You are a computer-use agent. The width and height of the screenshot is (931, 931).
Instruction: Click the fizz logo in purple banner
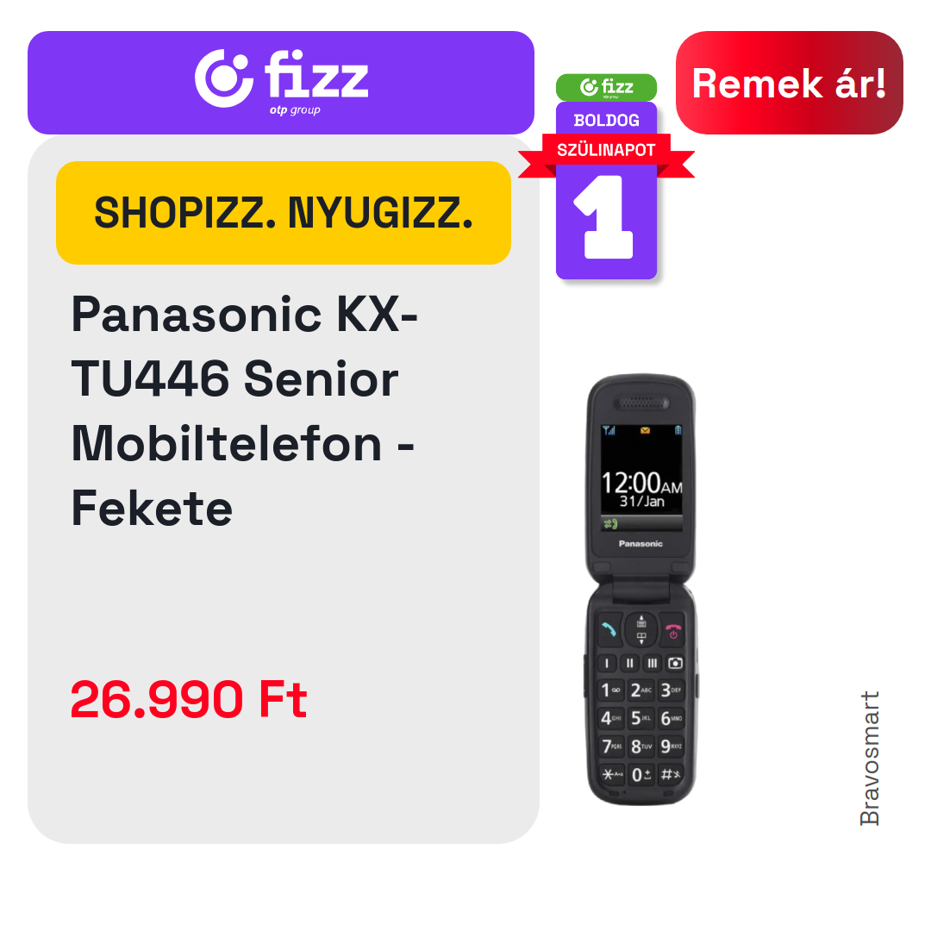(281, 80)
